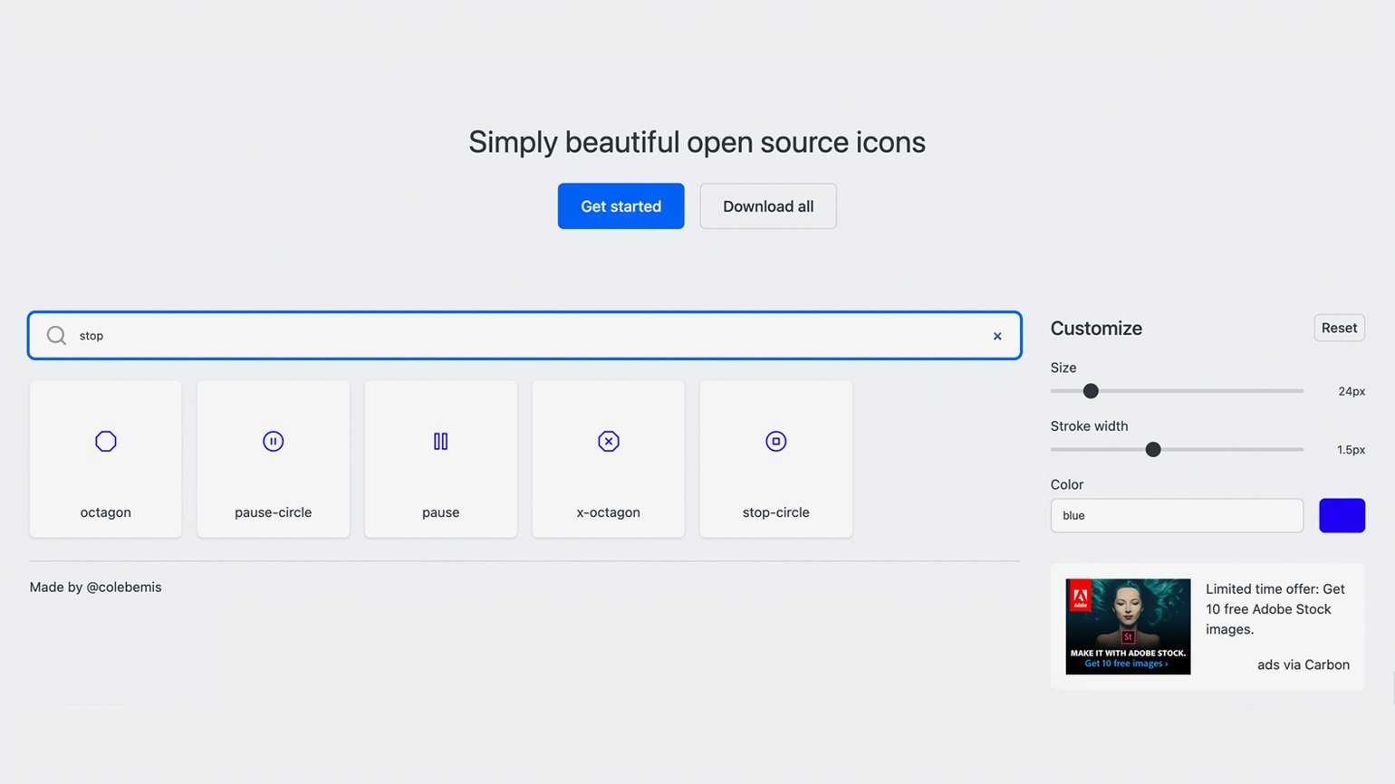Click the Size slider handle
This screenshot has width=1395, height=784.
1091,391
